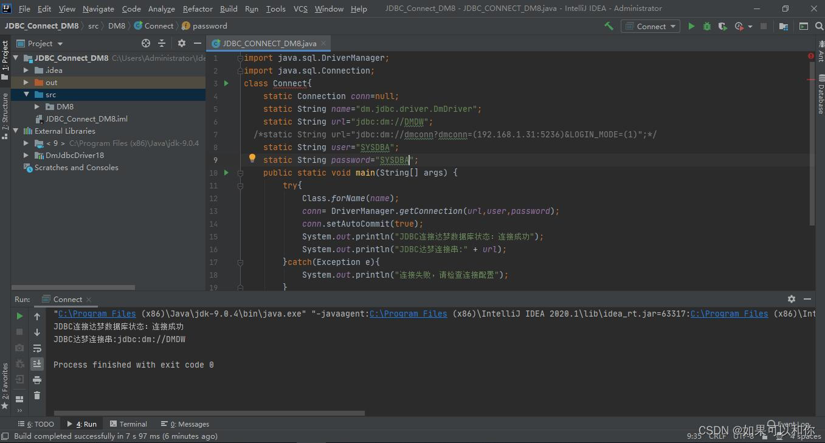Click the locate target icon in Project panel
The height and width of the screenshot is (443, 825).
coord(146,43)
